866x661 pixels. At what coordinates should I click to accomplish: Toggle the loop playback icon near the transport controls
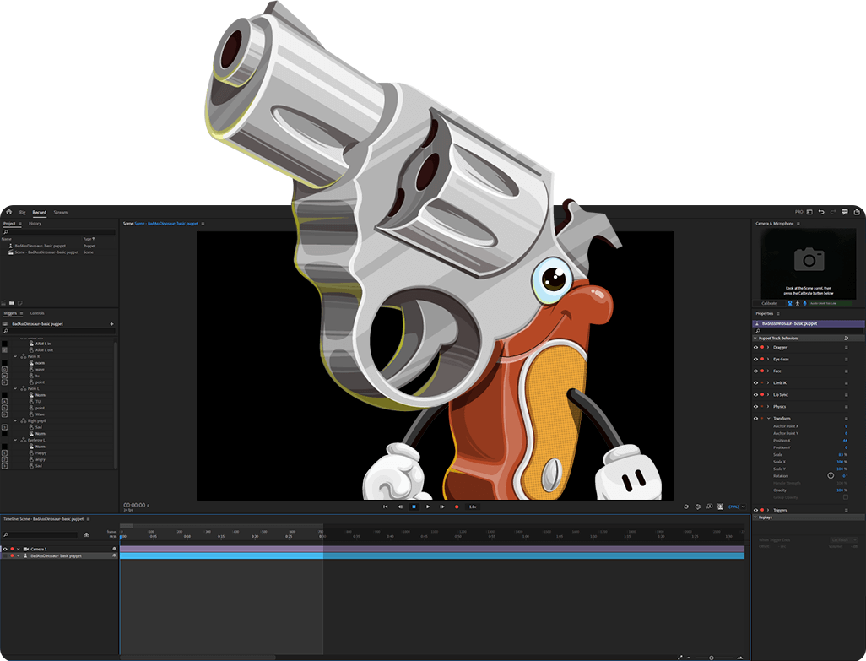[686, 507]
